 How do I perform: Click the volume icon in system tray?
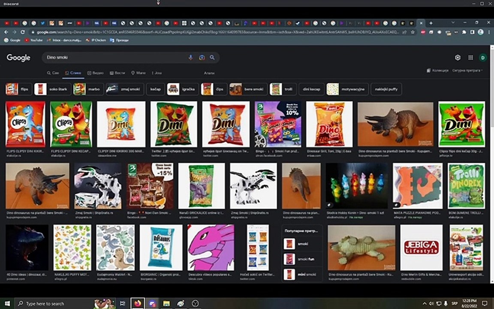431,303
